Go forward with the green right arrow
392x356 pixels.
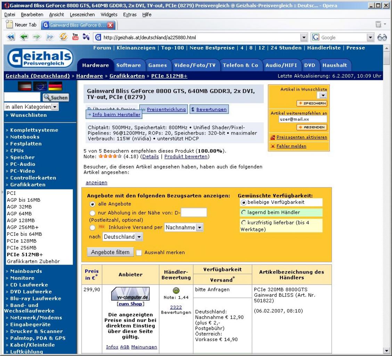click(37, 37)
